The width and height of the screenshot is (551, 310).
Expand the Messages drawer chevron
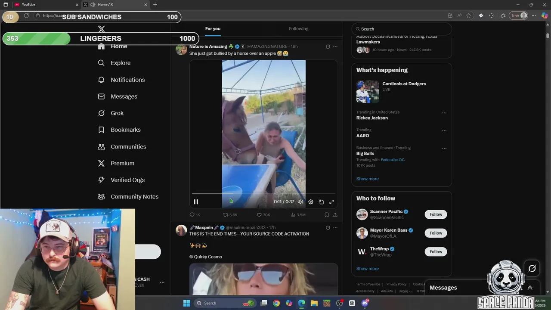click(530, 288)
